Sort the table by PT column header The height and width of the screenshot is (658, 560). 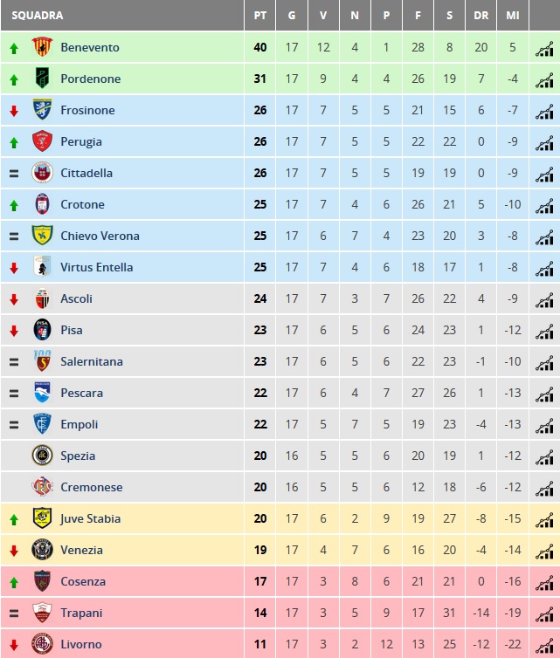click(260, 16)
